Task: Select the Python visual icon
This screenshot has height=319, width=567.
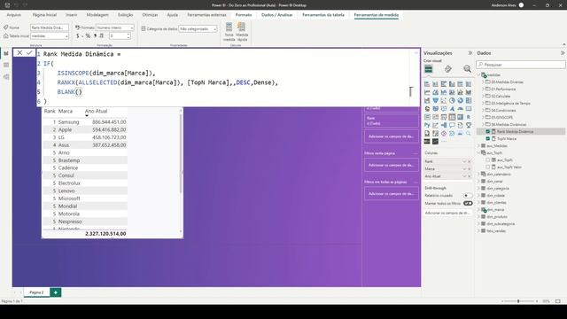Action: pos(427,125)
